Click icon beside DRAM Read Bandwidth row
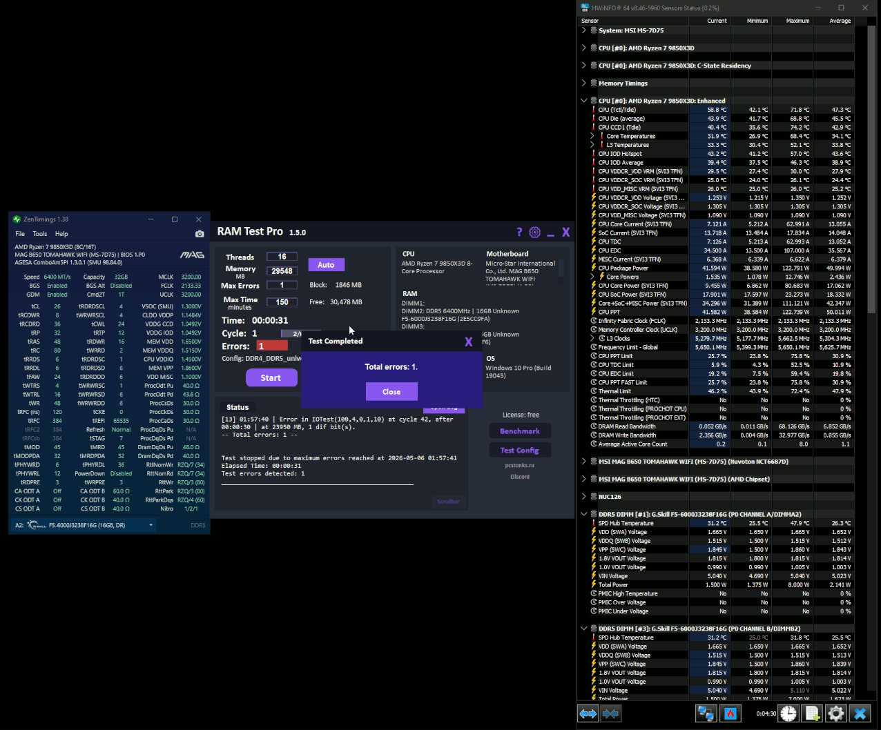The width and height of the screenshot is (881, 730). pyautogui.click(x=594, y=426)
